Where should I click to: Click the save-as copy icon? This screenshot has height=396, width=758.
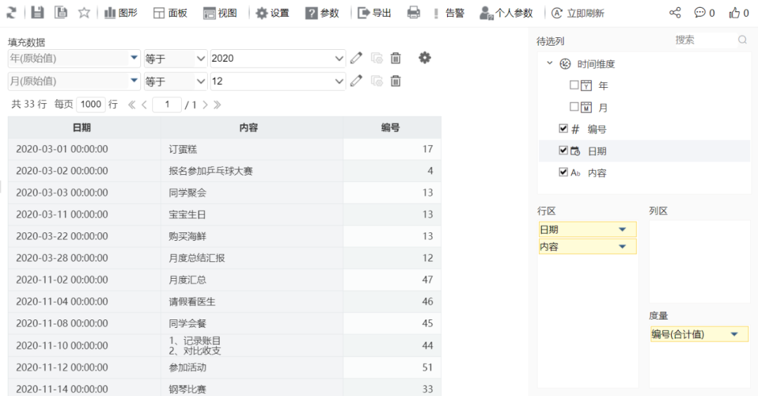61,13
